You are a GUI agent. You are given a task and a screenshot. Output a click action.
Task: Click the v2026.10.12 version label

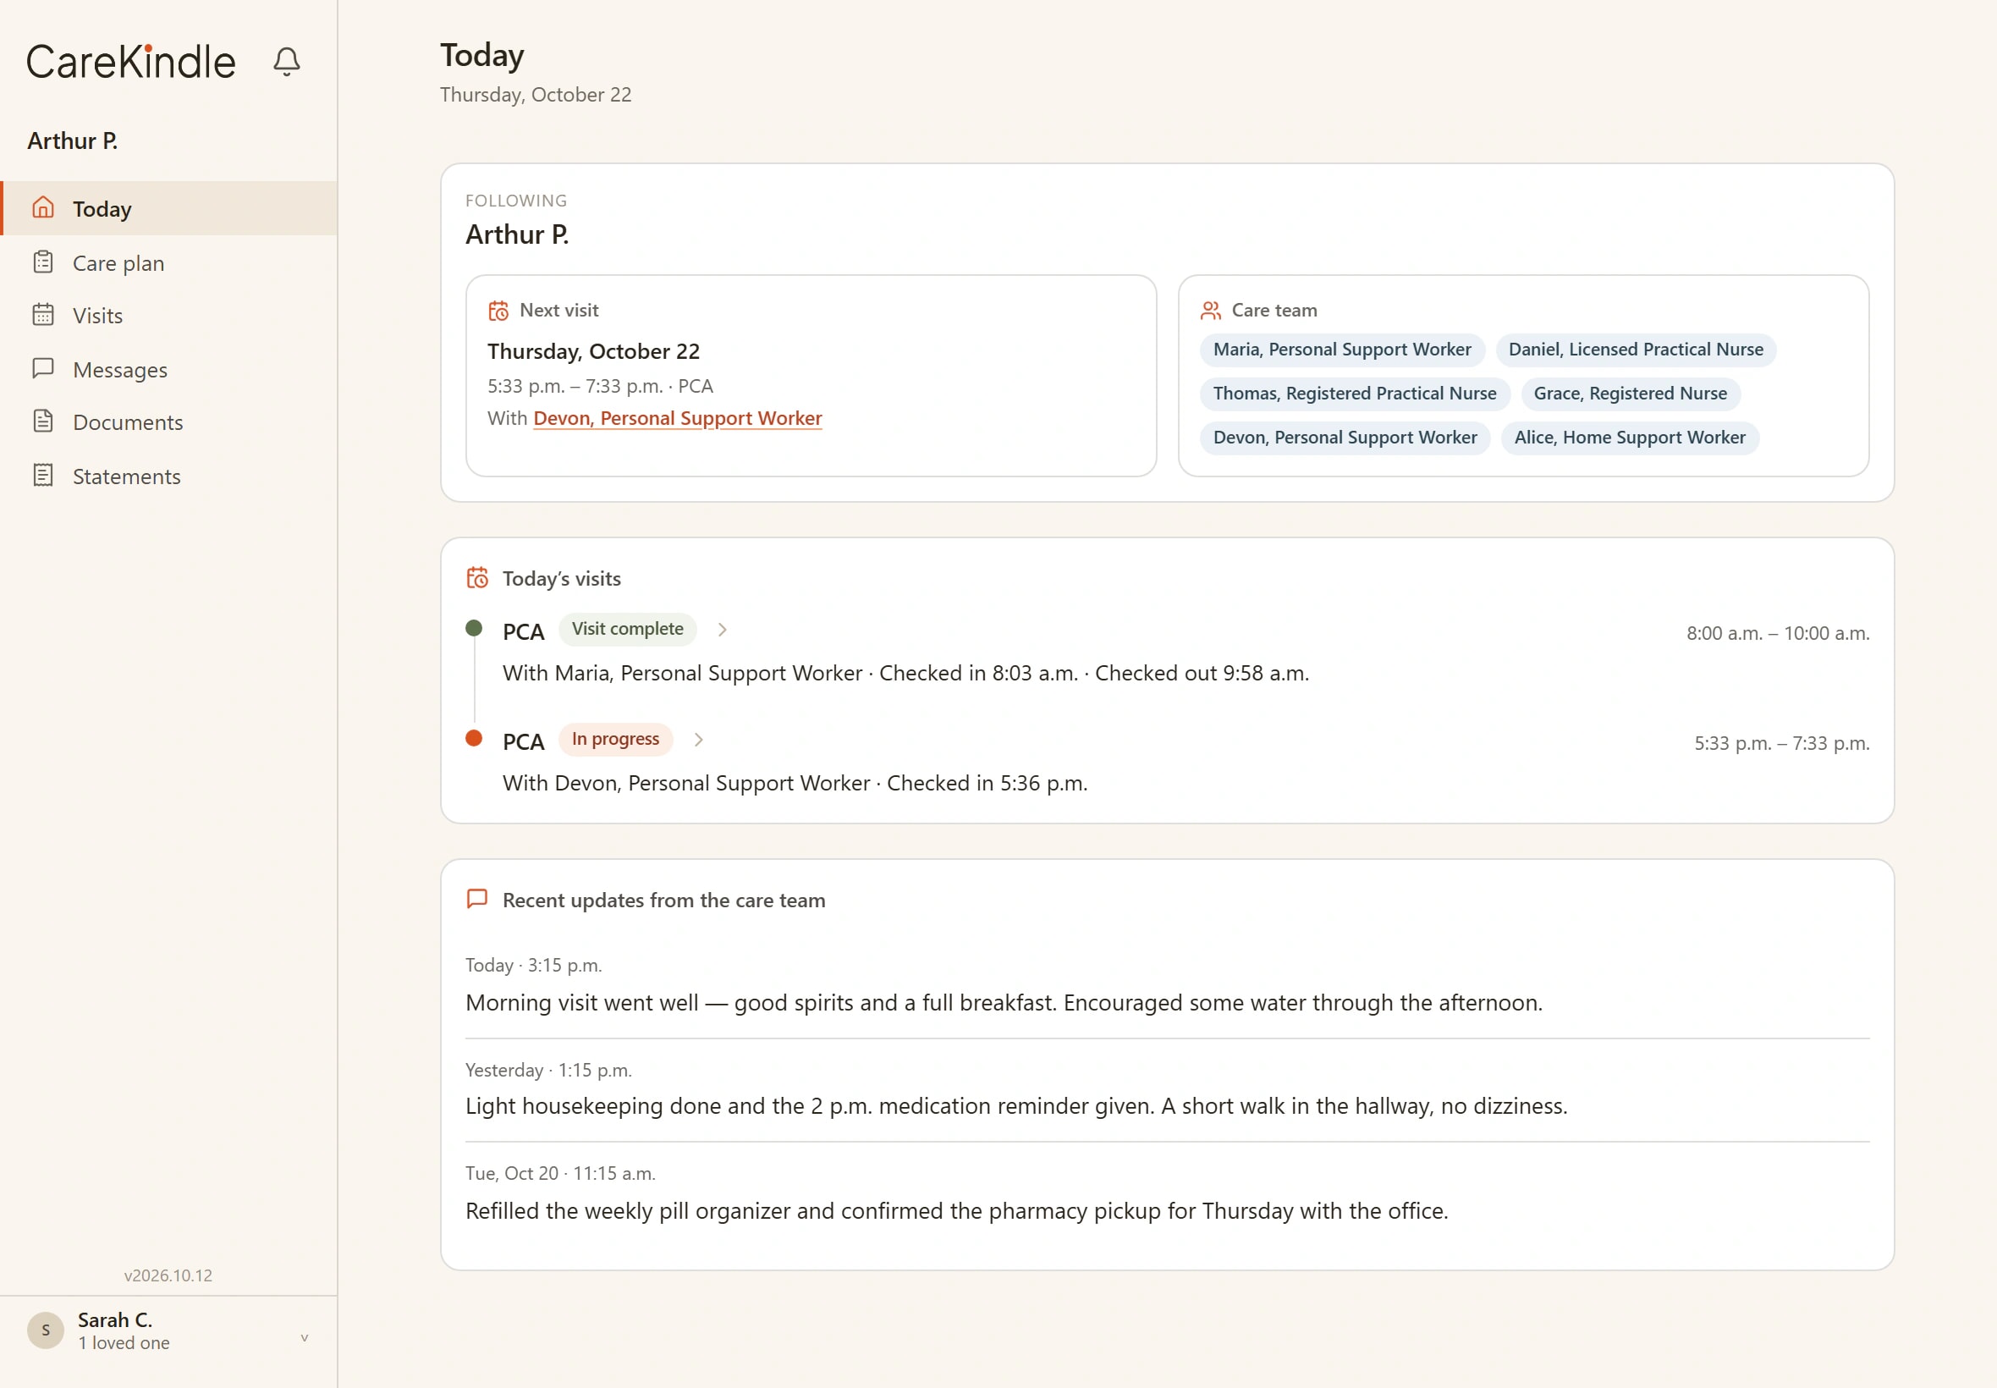point(168,1275)
